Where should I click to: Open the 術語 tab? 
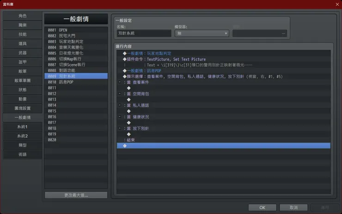click(23, 155)
